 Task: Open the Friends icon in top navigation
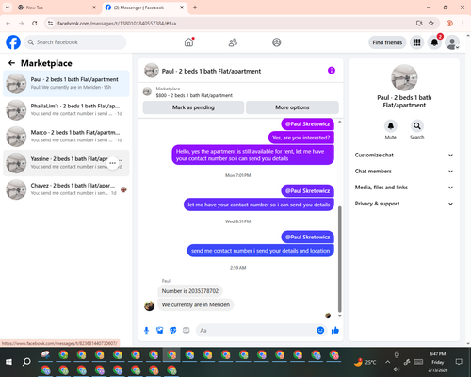[233, 42]
